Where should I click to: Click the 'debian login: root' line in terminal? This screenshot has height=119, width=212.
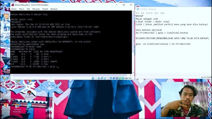tap(21, 20)
